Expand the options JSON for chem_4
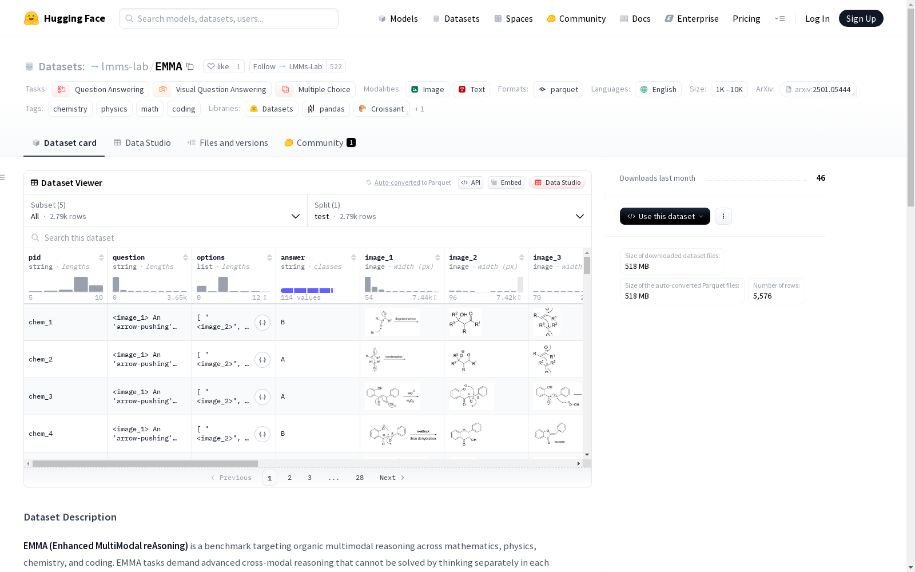Image resolution: width=915 pixels, height=572 pixels. 262,434
